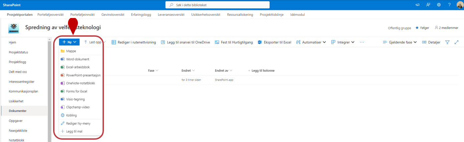Expand the Integrer dropdown menu
The image size is (464, 142).
pyautogui.click(x=343, y=42)
